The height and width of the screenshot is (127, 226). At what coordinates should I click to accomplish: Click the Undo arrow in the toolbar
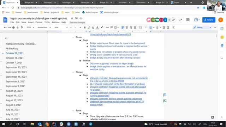click(5, 28)
